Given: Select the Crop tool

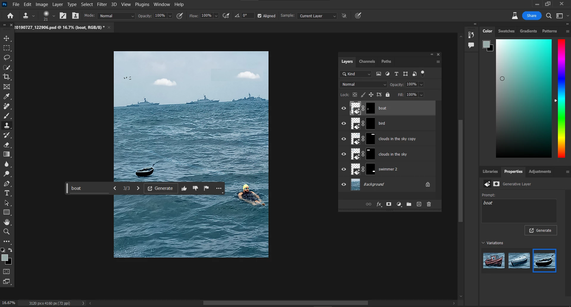Looking at the screenshot, I should (7, 77).
